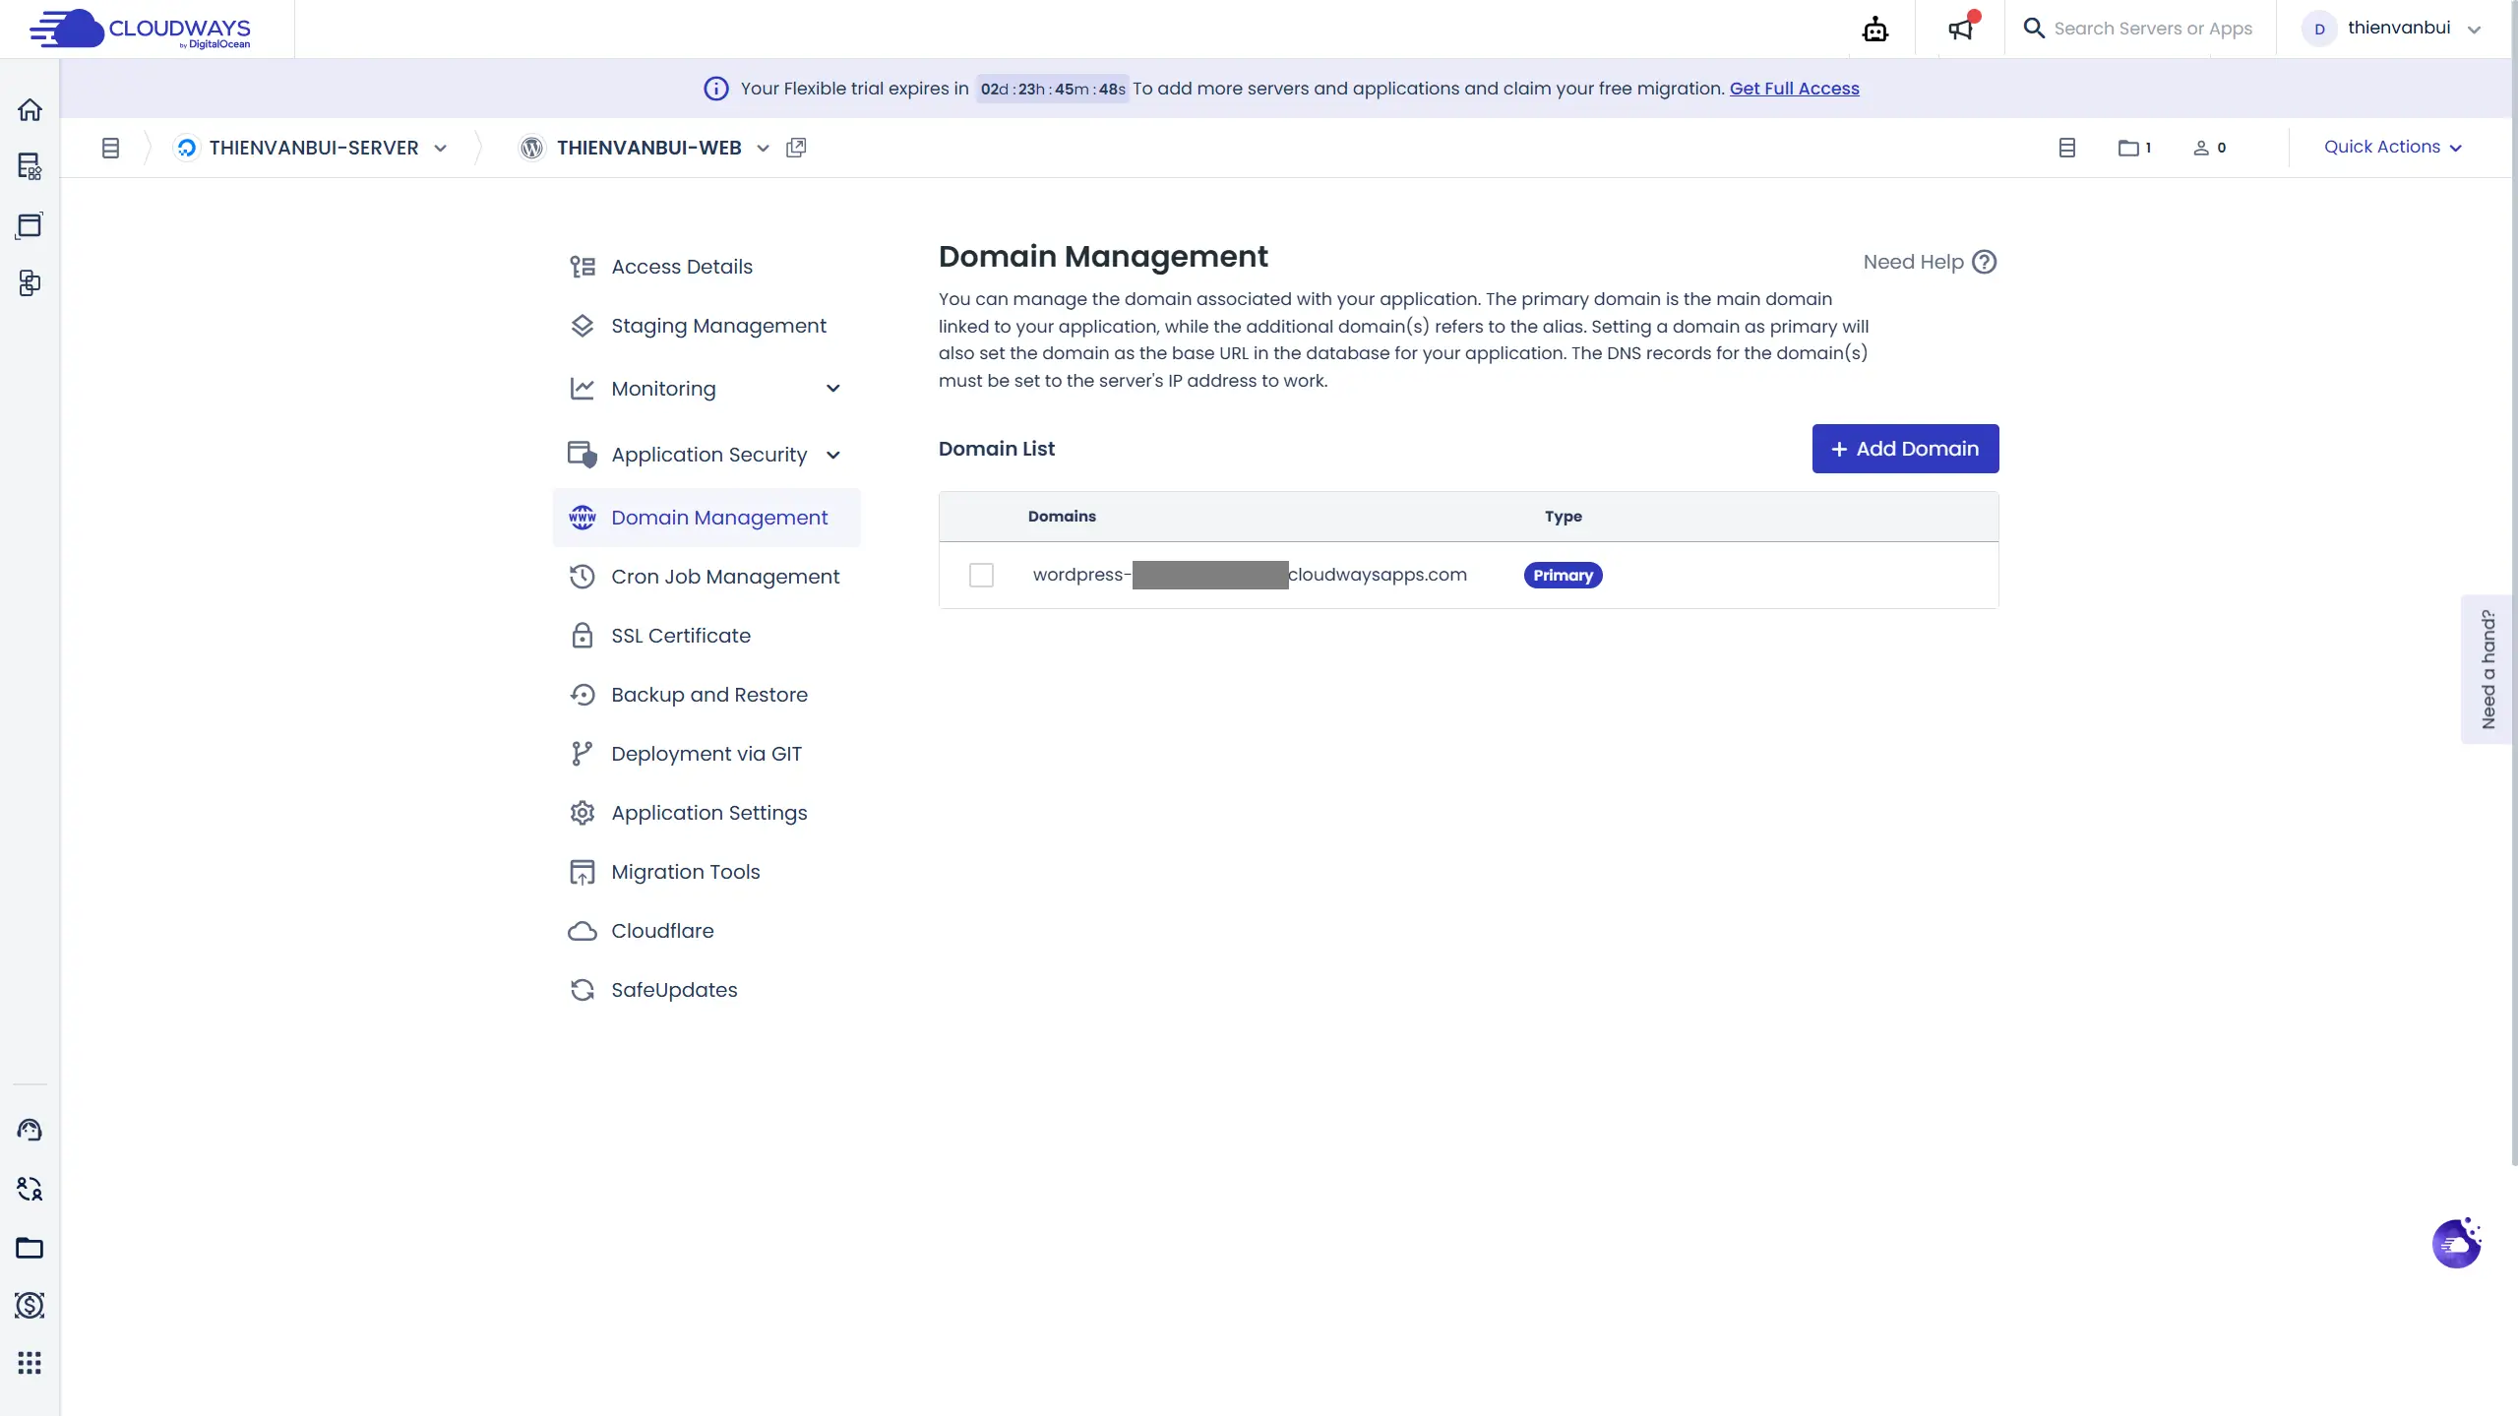
Task: Open the Home icon in left sidebar
Action: click(x=30, y=109)
